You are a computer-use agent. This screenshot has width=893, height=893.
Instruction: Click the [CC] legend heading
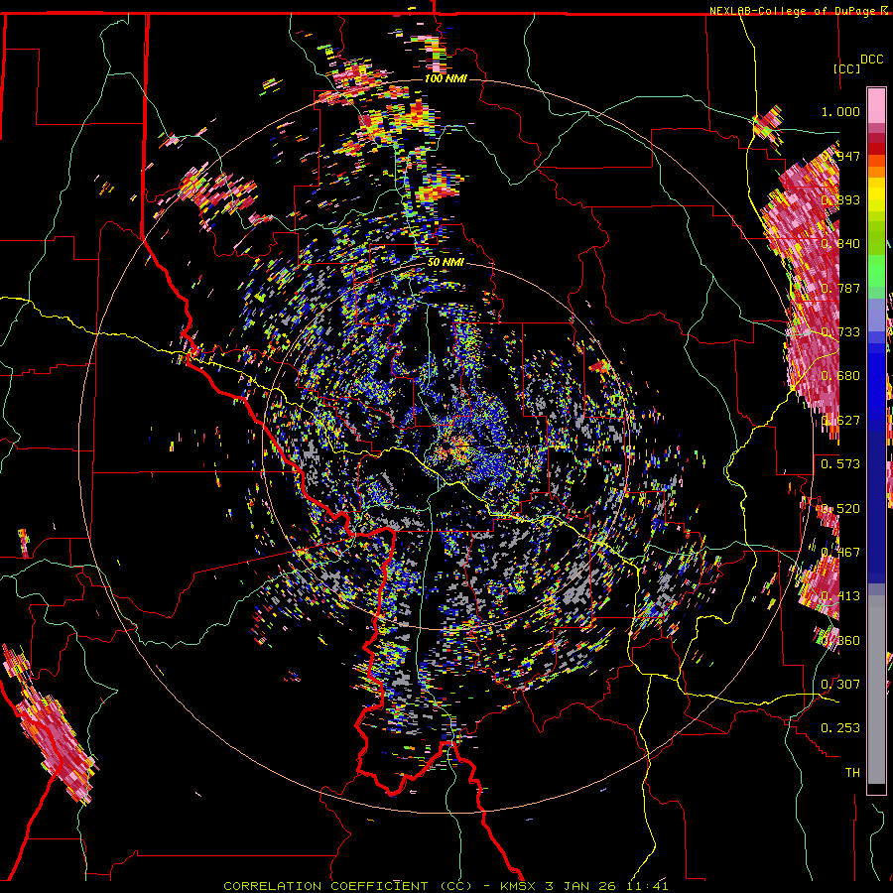(x=846, y=68)
